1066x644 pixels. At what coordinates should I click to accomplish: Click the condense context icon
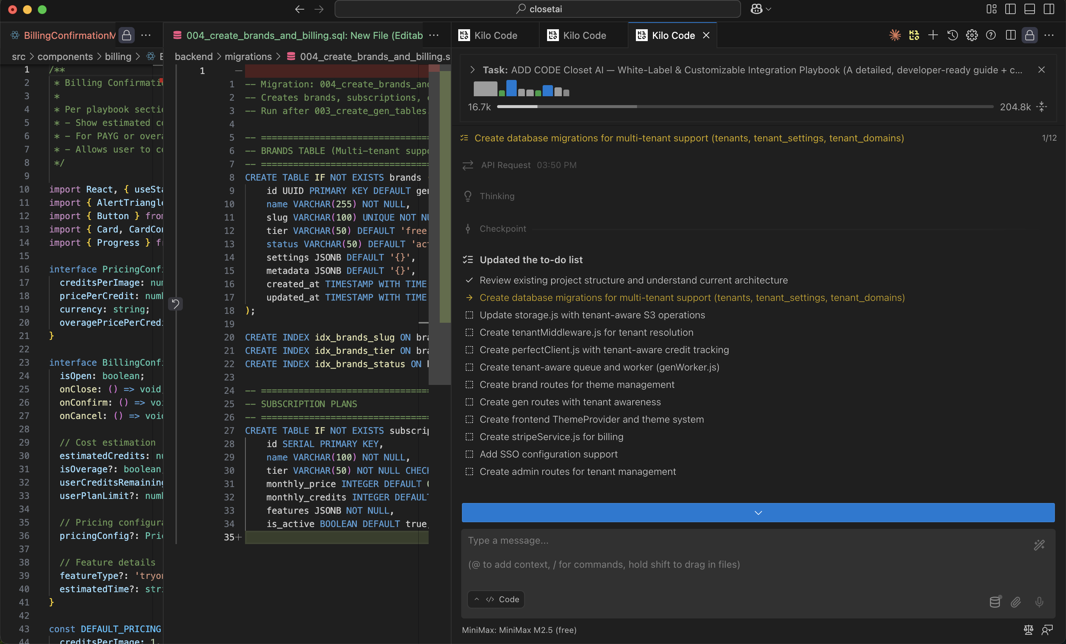point(1042,106)
